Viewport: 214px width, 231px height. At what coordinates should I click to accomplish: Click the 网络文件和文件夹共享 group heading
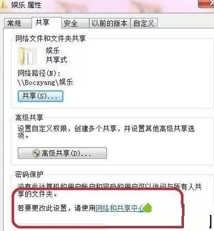pyautogui.click(x=51, y=38)
